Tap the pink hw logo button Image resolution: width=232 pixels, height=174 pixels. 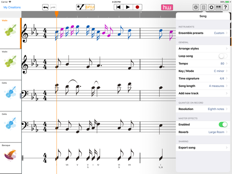point(167,7)
